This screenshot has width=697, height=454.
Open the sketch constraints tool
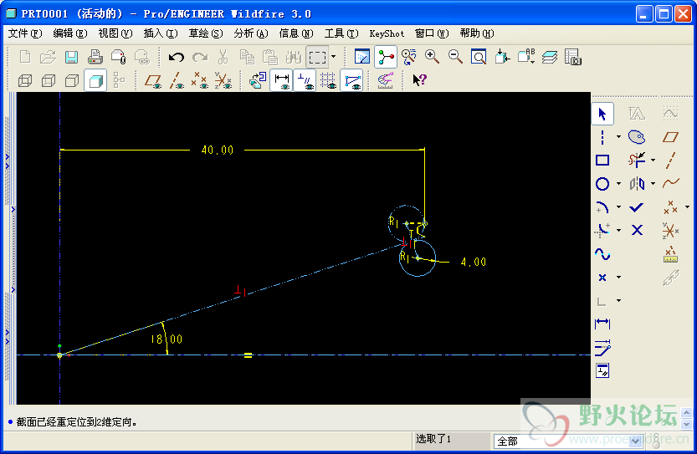602,370
